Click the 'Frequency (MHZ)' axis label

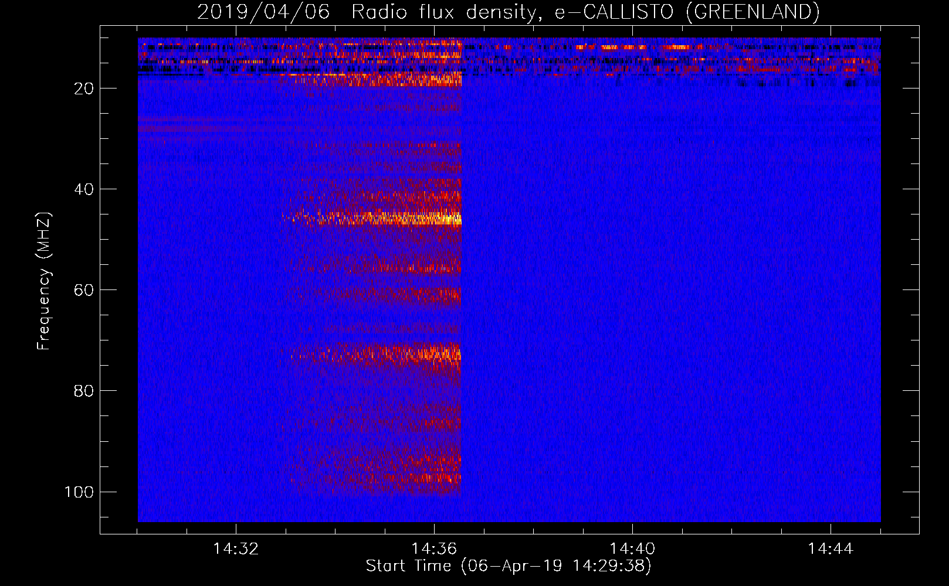coord(44,281)
